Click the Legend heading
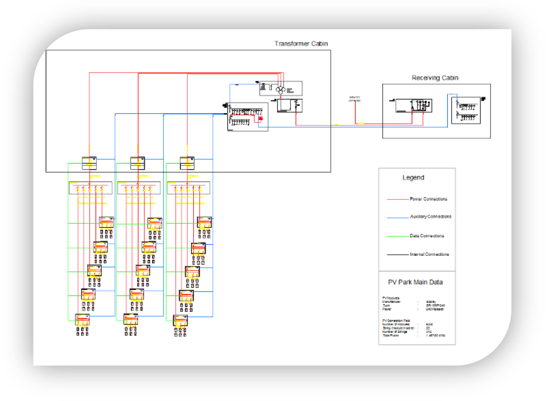The width and height of the screenshot is (550, 401). tap(413, 178)
